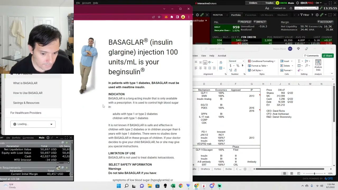This screenshot has width=338, height=190.
Task: Open the browser extensions puzzle icon
Action: point(172,17)
